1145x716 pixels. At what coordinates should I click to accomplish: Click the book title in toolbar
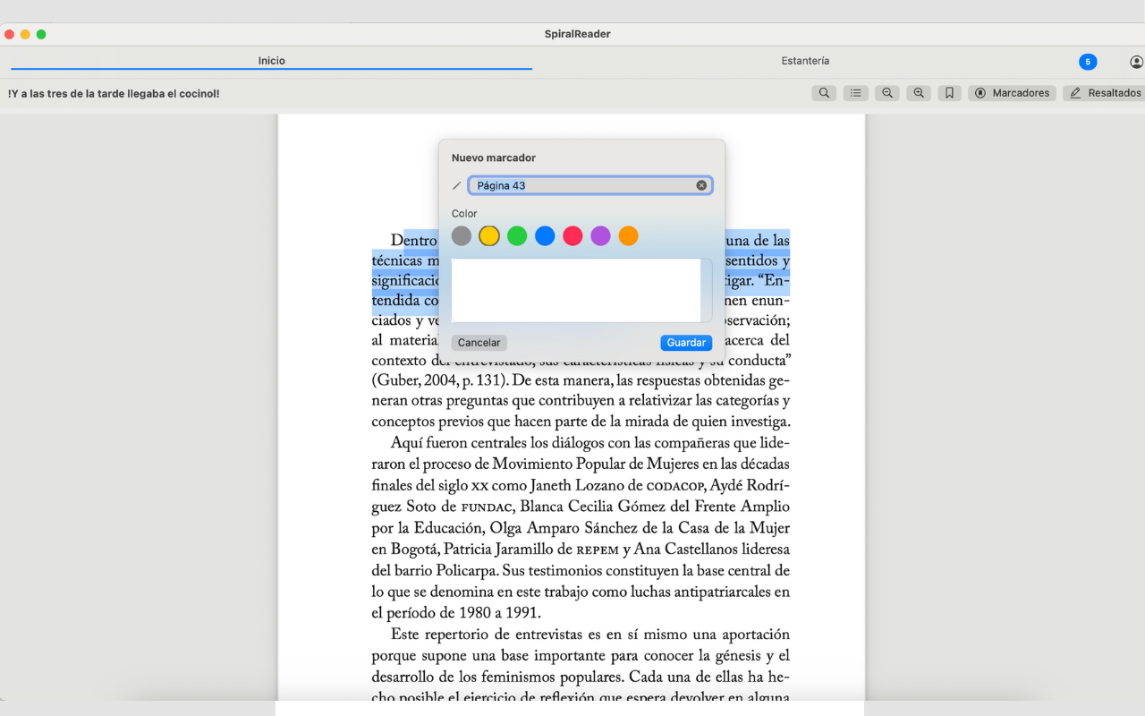(x=114, y=93)
